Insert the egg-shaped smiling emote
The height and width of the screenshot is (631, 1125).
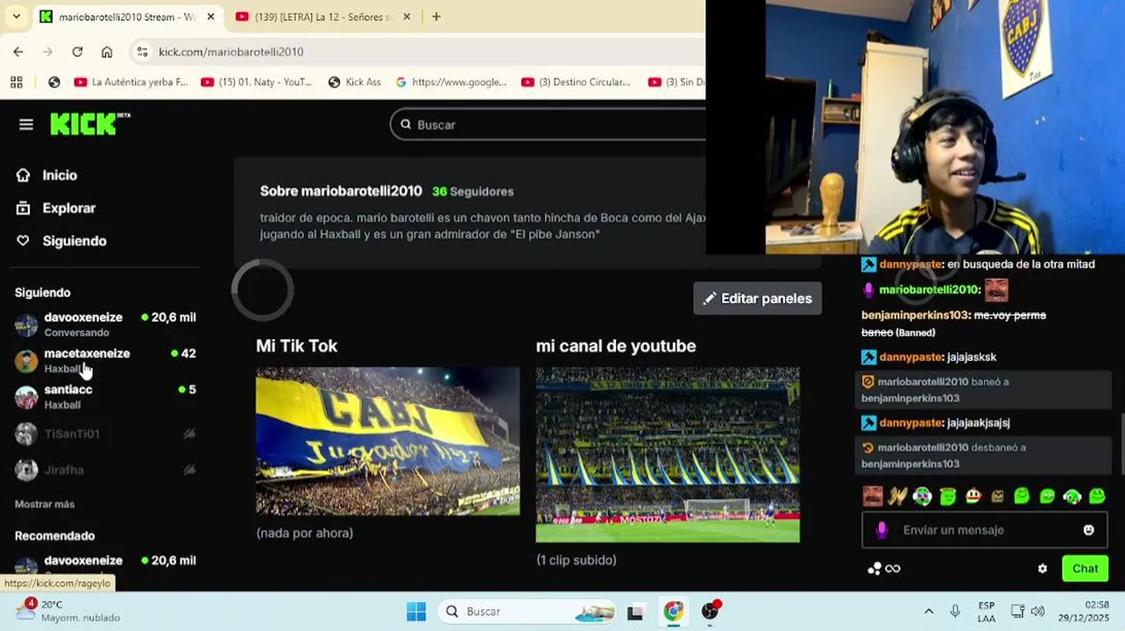[x=973, y=496]
